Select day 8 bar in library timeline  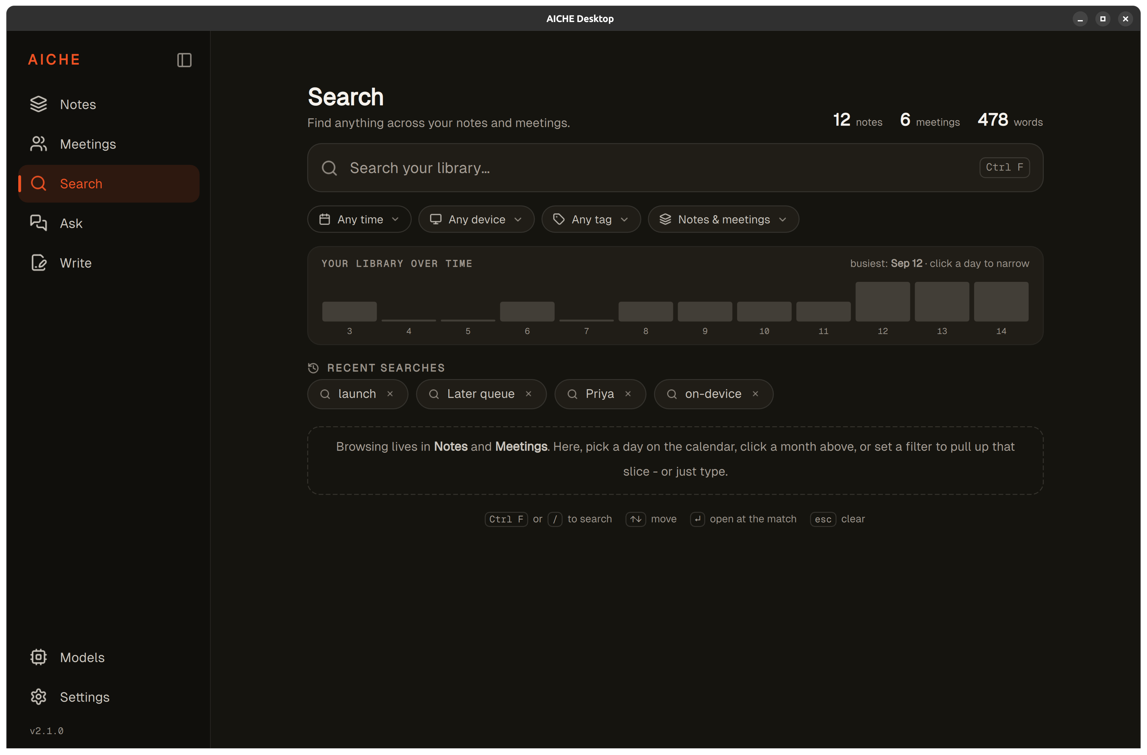(646, 311)
